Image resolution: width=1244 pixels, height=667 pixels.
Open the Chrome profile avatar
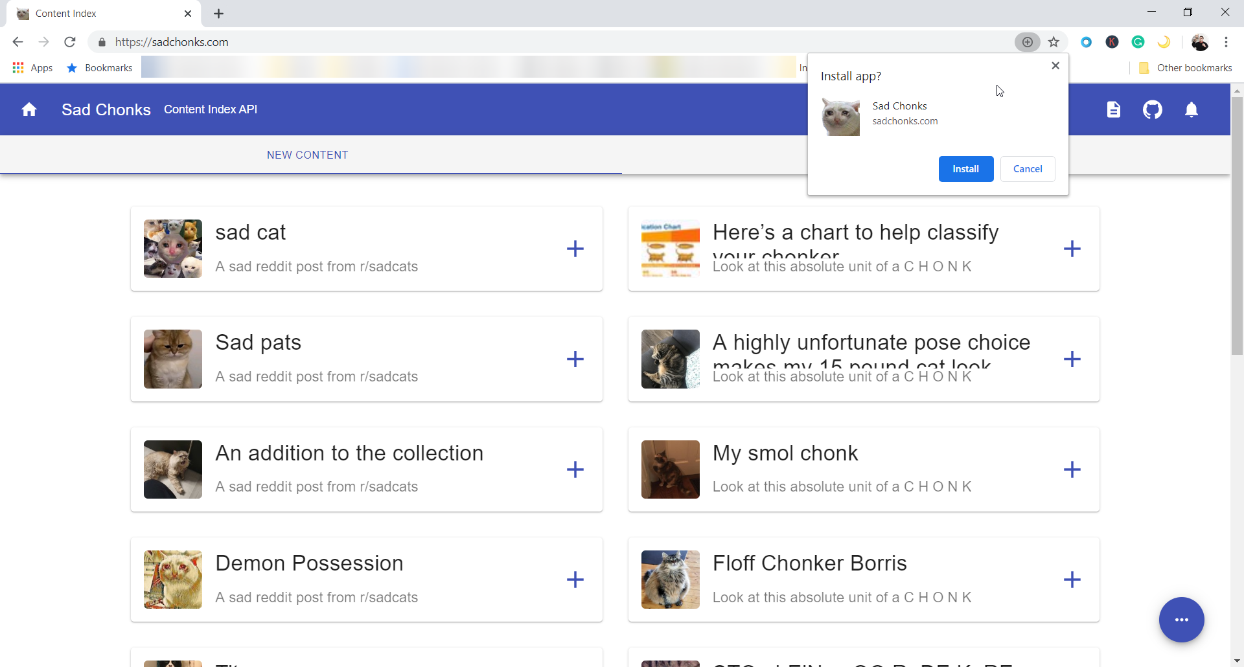pyautogui.click(x=1199, y=42)
